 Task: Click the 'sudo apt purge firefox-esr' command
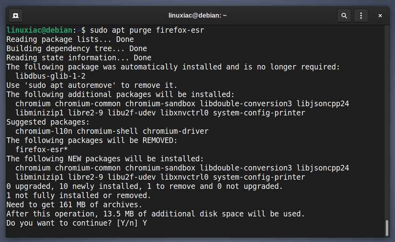tap(147, 30)
